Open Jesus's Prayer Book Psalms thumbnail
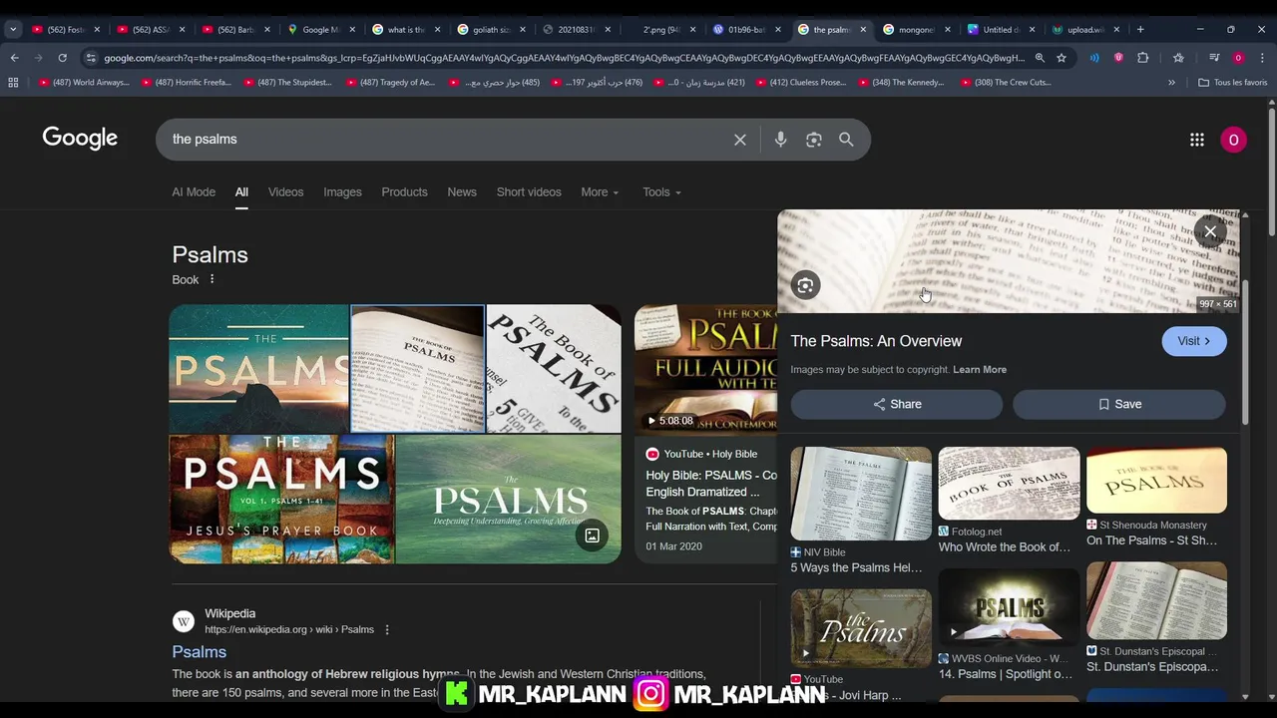1277x718 pixels. (x=282, y=499)
